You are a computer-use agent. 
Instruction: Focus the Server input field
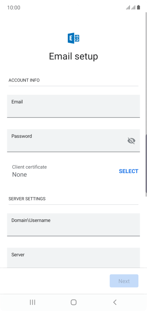click(x=73, y=258)
